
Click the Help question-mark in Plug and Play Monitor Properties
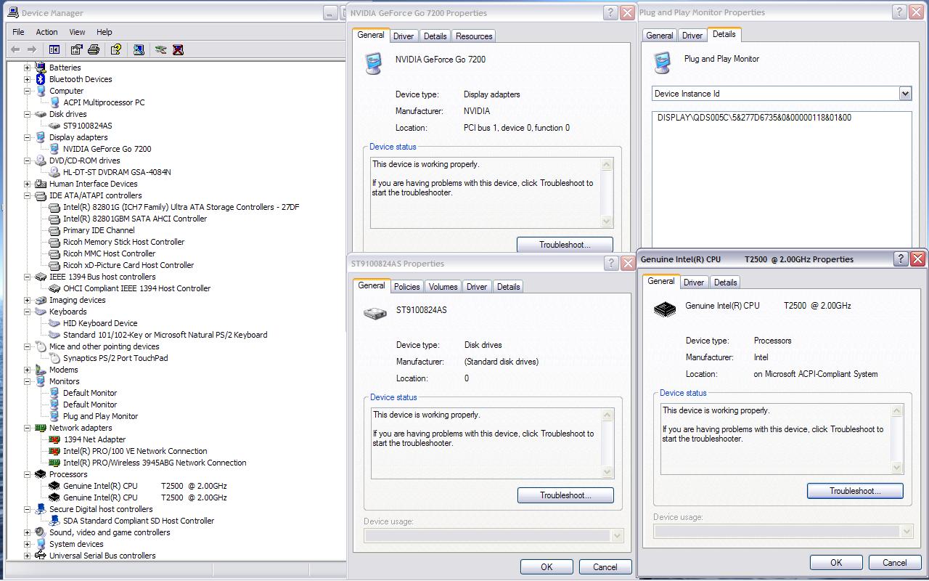900,12
